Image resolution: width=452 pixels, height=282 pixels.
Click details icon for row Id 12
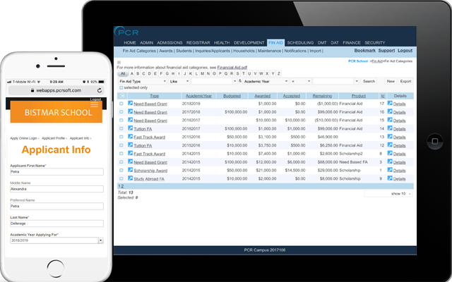click(390, 145)
